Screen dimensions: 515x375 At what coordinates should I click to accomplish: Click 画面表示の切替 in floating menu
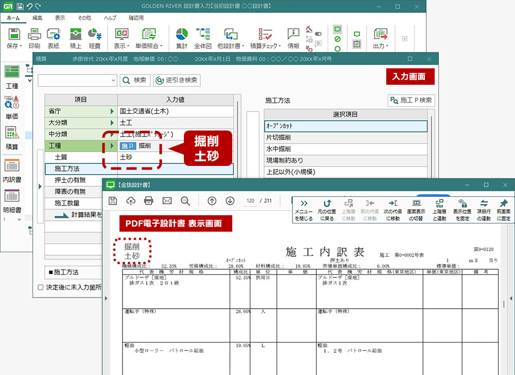pos(416,210)
